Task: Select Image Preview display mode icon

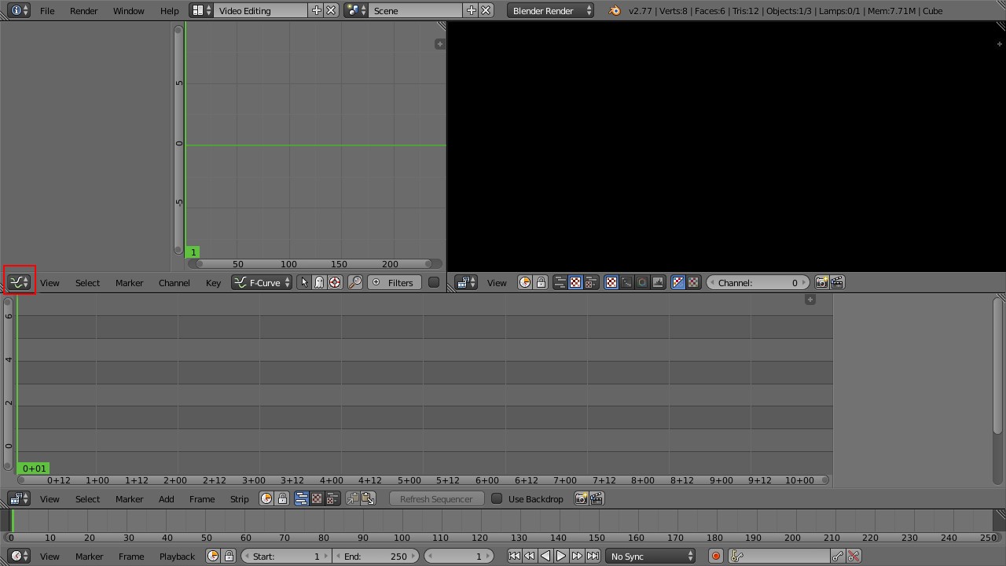Action: tap(611, 283)
